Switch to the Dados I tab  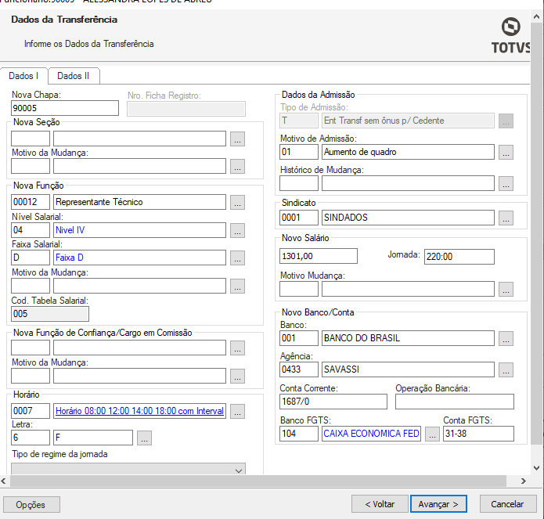tap(23, 76)
